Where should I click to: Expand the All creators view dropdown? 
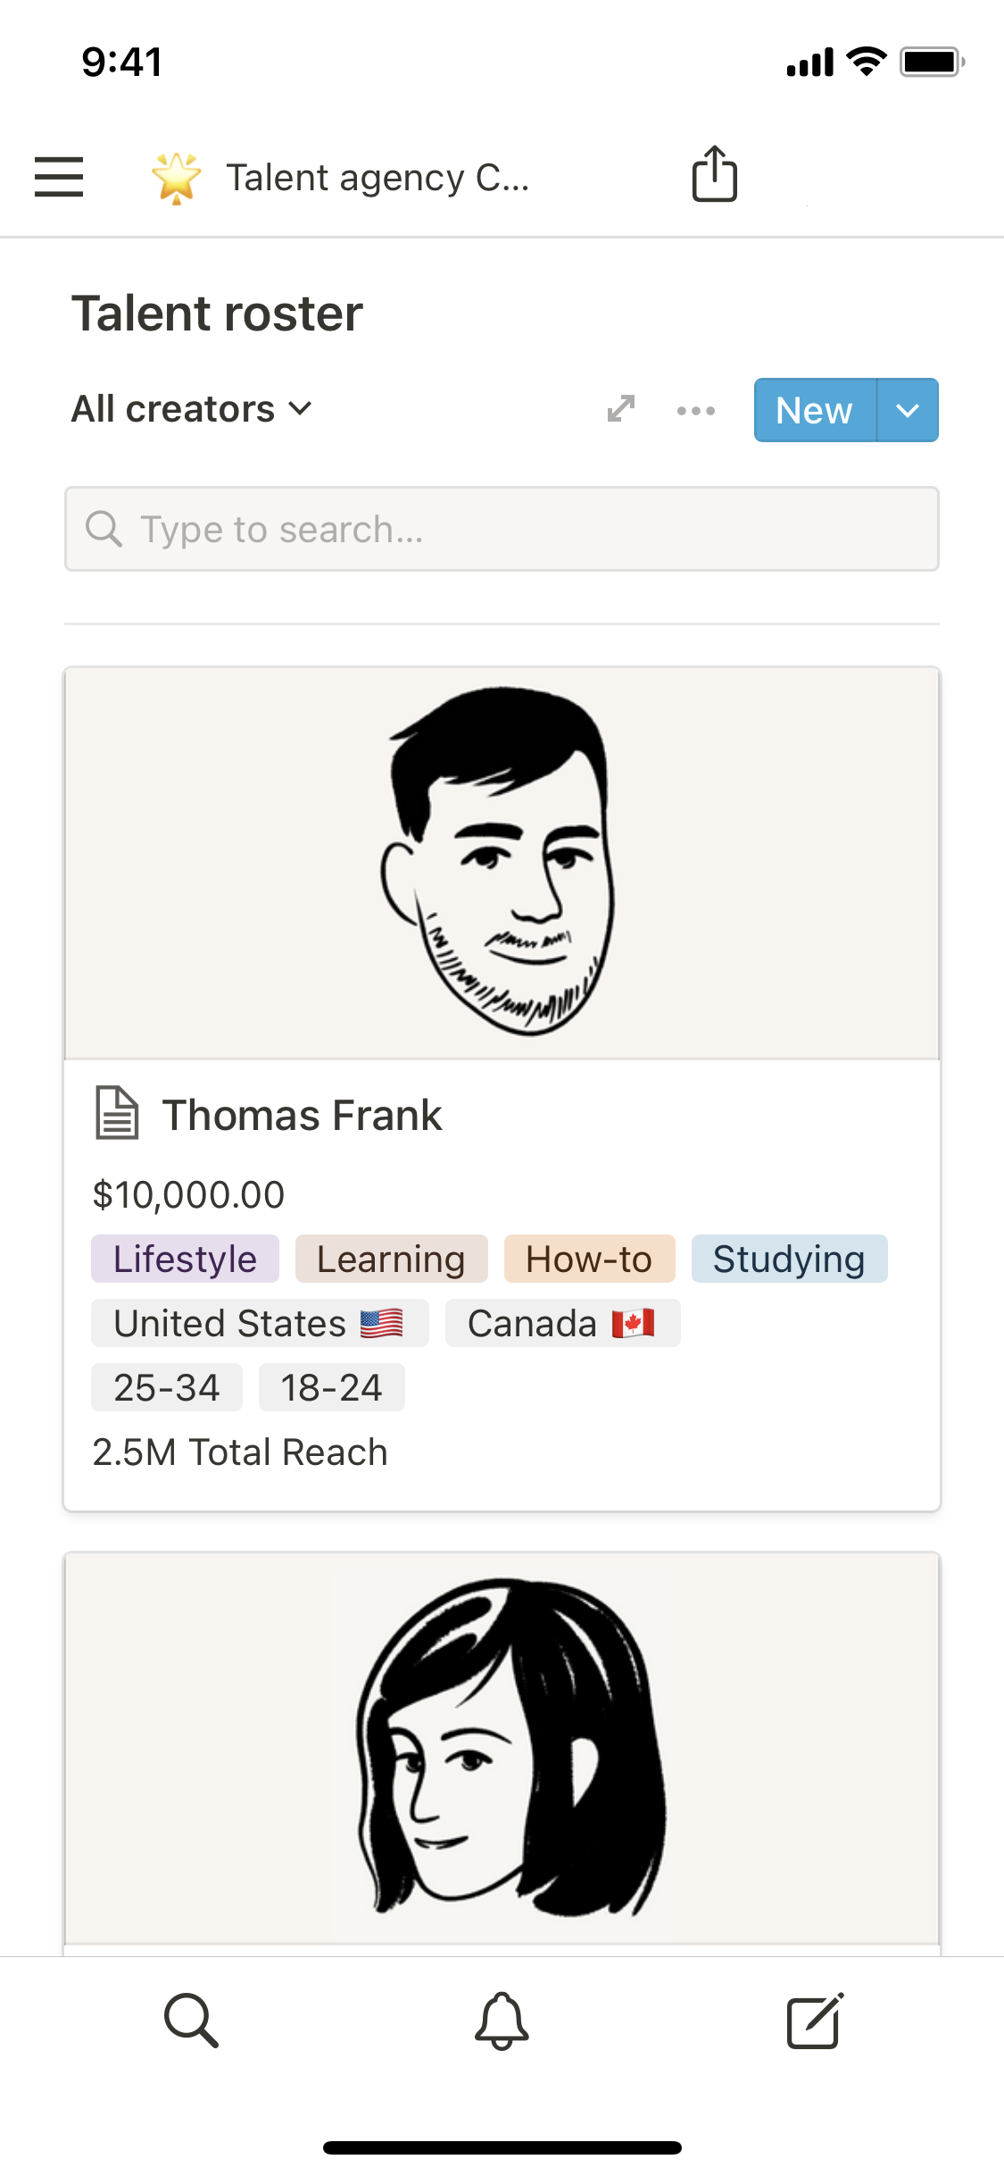pyautogui.click(x=191, y=409)
